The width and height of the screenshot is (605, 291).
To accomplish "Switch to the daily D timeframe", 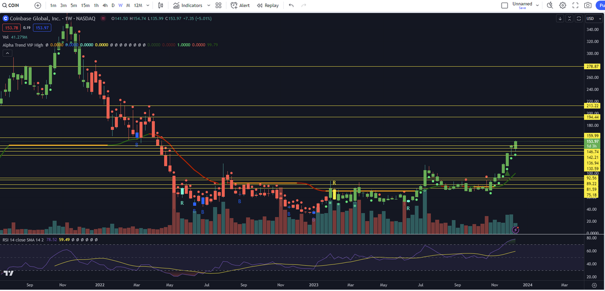I will coord(113,5).
